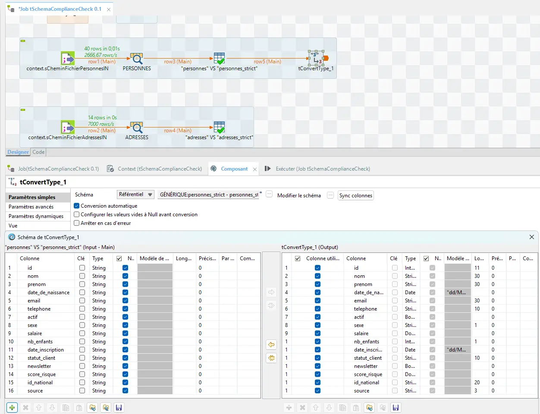Uncheck the Conversion automatique checkbox
540x414 pixels.
[x=77, y=206]
